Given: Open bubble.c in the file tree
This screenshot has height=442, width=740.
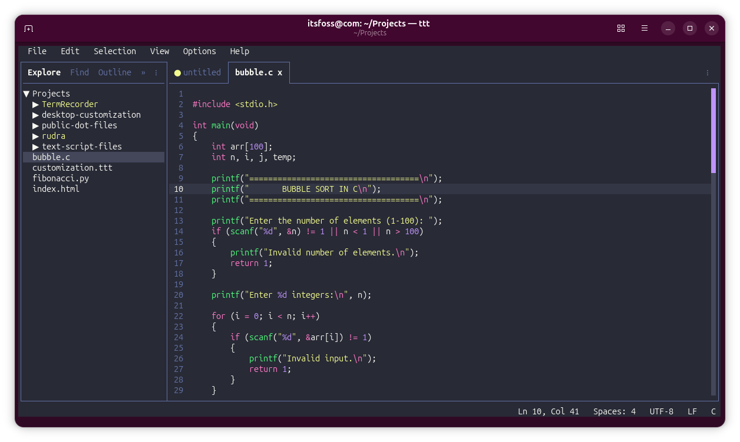Looking at the screenshot, I should point(94,157).
